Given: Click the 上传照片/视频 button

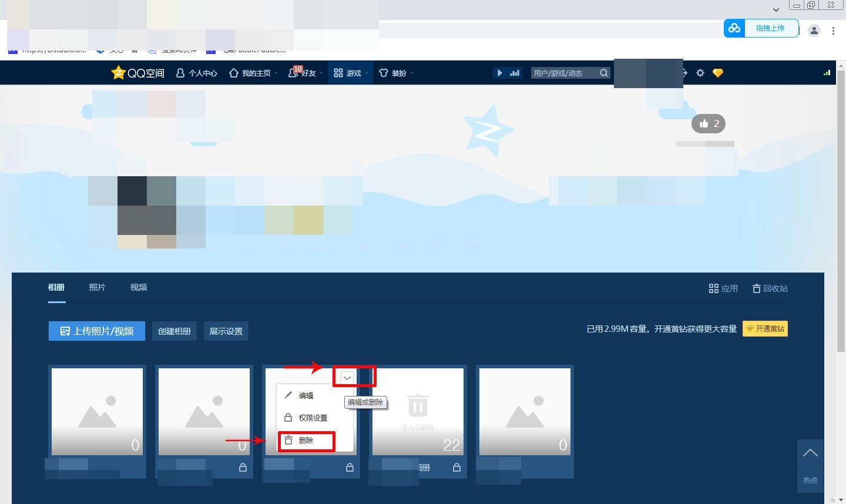Looking at the screenshot, I should tap(96, 331).
